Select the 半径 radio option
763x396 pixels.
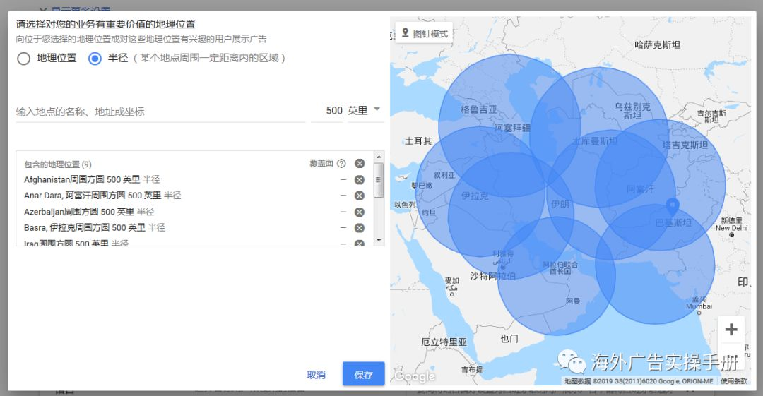point(95,59)
